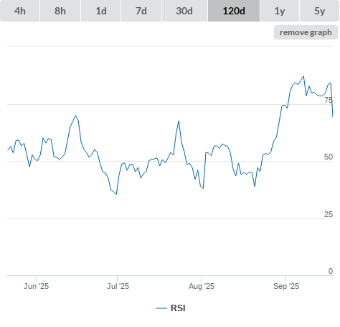Switch chart to the 1y range
The height and width of the screenshot is (327, 340).
pos(280,11)
